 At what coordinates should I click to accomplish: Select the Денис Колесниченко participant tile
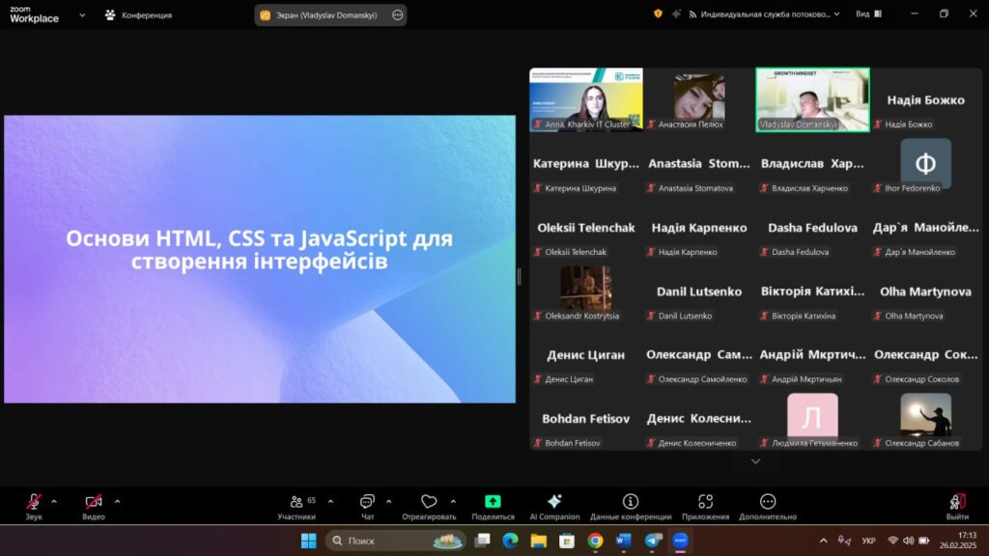pyautogui.click(x=699, y=419)
